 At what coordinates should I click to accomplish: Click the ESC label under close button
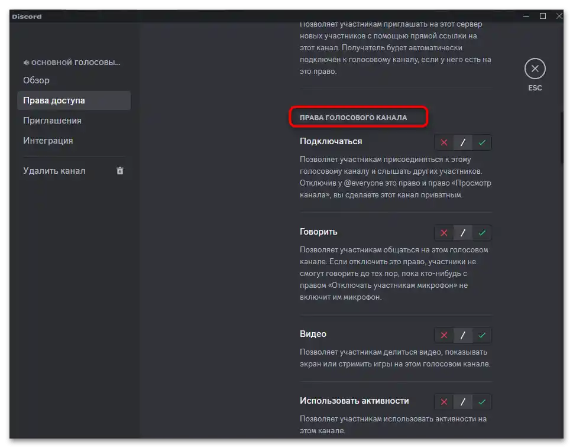coord(535,88)
